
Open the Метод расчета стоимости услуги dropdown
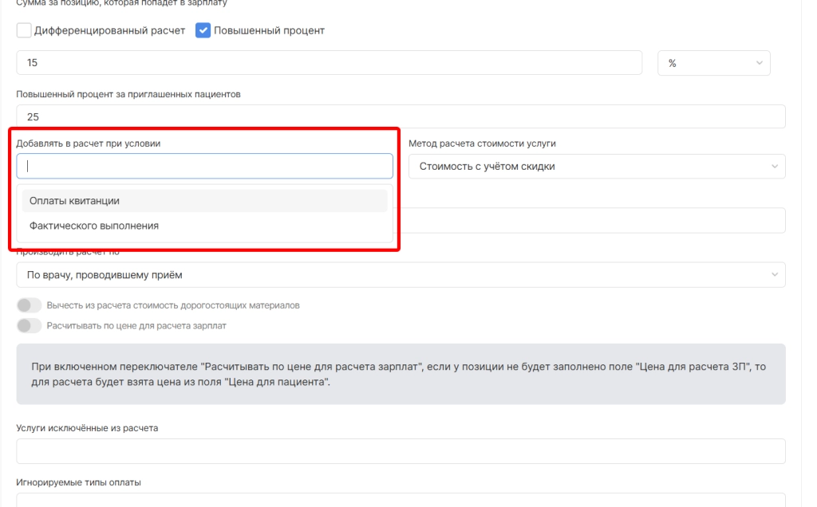(x=596, y=167)
